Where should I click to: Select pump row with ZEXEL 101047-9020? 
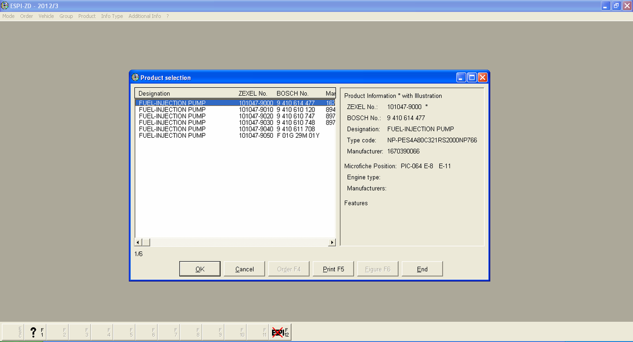235,116
